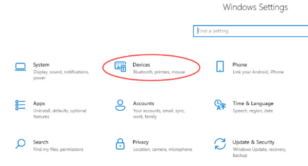Viewport: 308px width, 166px height.
Task: Click "Bluetooth, printers, mouse" description text
Action: click(159, 72)
